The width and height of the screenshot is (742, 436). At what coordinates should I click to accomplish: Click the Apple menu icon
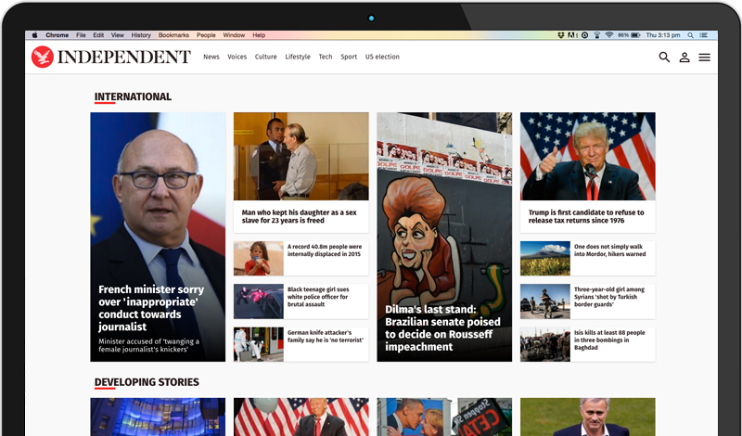(x=34, y=35)
